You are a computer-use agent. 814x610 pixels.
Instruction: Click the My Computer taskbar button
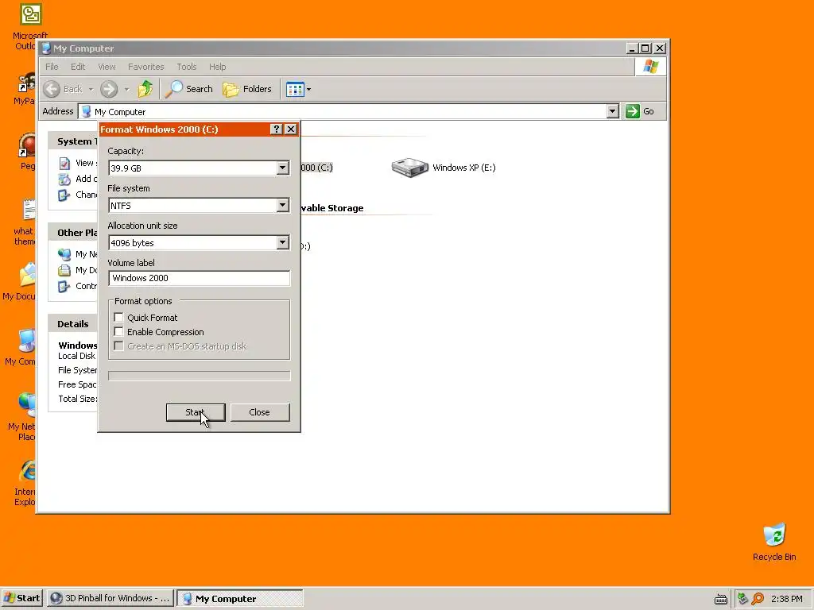click(240, 598)
